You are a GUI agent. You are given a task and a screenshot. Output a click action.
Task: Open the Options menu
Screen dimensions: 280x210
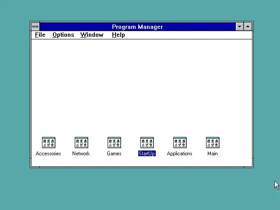[x=63, y=35]
